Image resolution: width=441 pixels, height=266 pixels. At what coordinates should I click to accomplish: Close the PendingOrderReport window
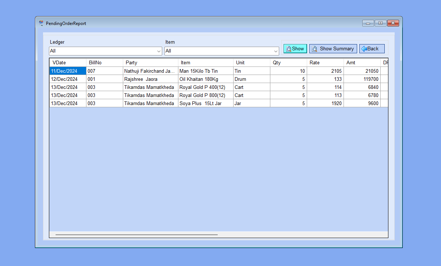pos(393,23)
